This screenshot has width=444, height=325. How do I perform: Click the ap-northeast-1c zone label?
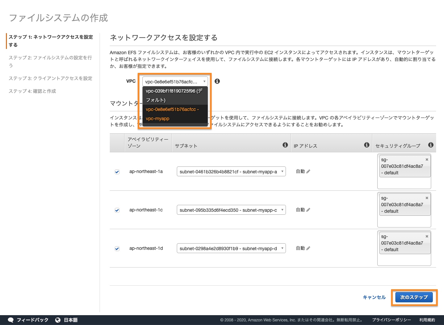tap(146, 210)
